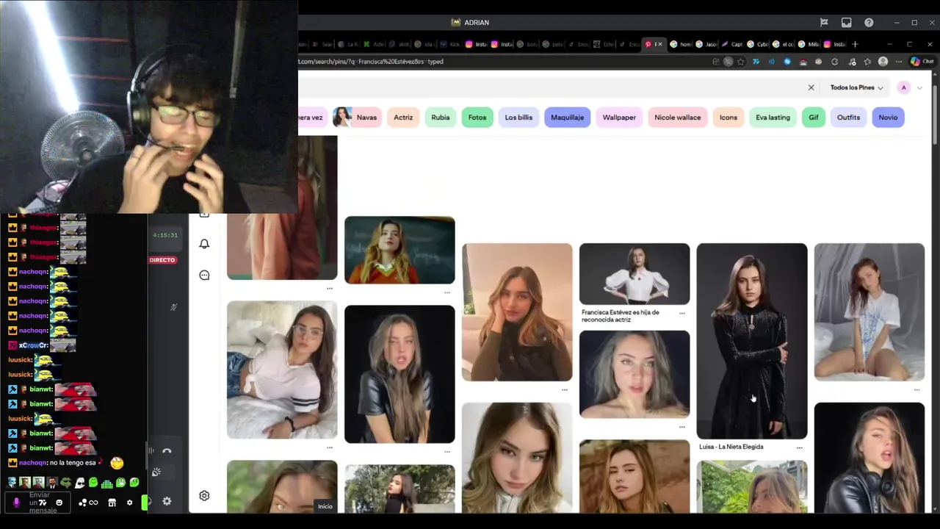Bookmark page with the star icon
The image size is (940, 529).
[741, 62]
